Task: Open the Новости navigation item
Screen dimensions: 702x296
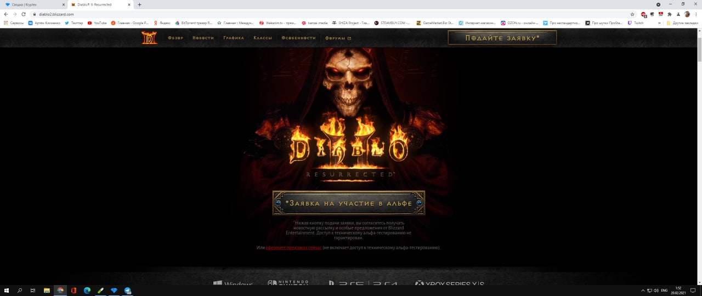Action: [x=203, y=38]
